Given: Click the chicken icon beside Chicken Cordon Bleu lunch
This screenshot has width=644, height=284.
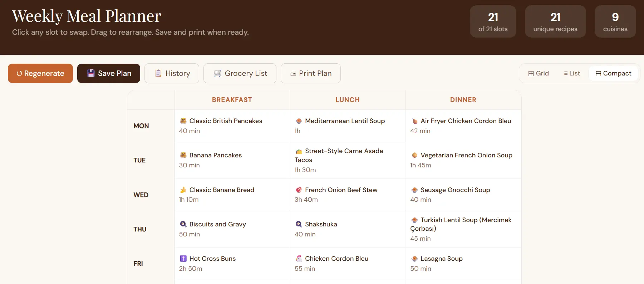Looking at the screenshot, I should (x=299, y=259).
